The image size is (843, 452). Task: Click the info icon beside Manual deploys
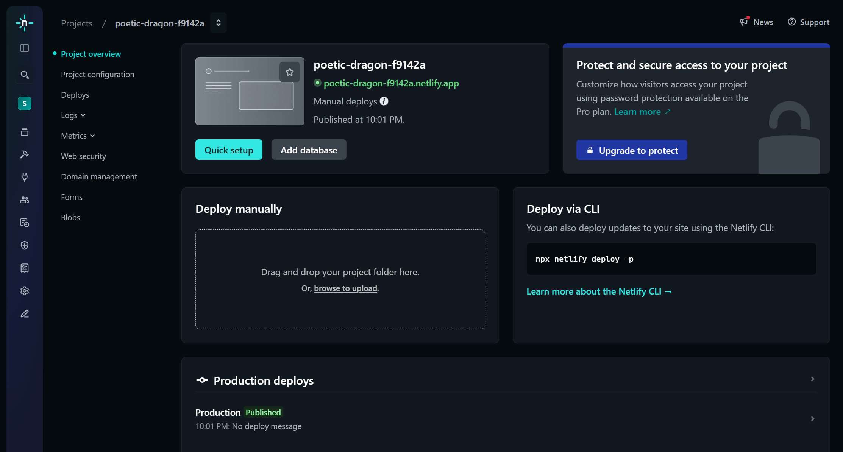tap(384, 101)
